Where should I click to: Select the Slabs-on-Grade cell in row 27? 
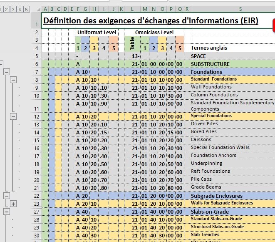pyautogui.click(x=233, y=212)
